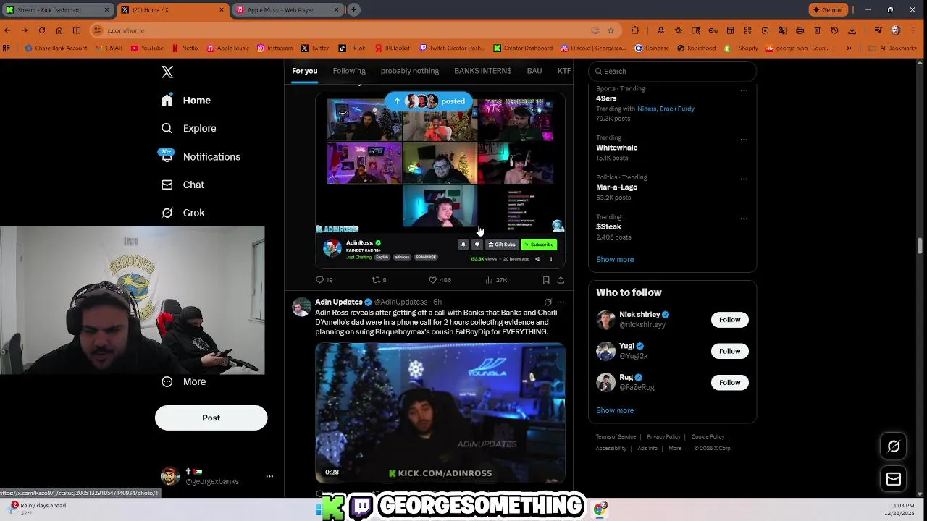Close the Home / X browser tab

pyautogui.click(x=221, y=9)
